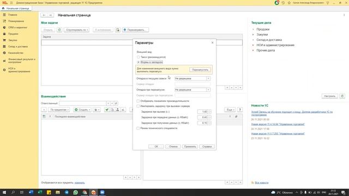Viewport: 349px width, 196px height.
Task: Click the green checkmark icon in Взаимодействия toolbar
Action: [x=107, y=109]
